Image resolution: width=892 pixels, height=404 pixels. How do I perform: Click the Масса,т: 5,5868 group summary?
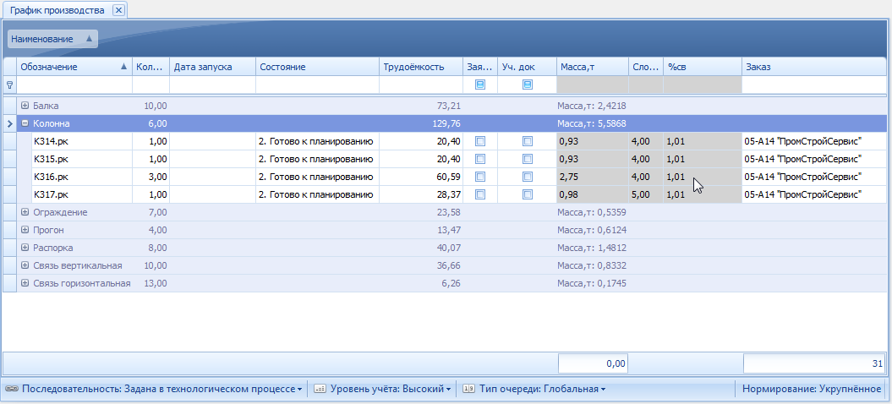pyautogui.click(x=594, y=123)
